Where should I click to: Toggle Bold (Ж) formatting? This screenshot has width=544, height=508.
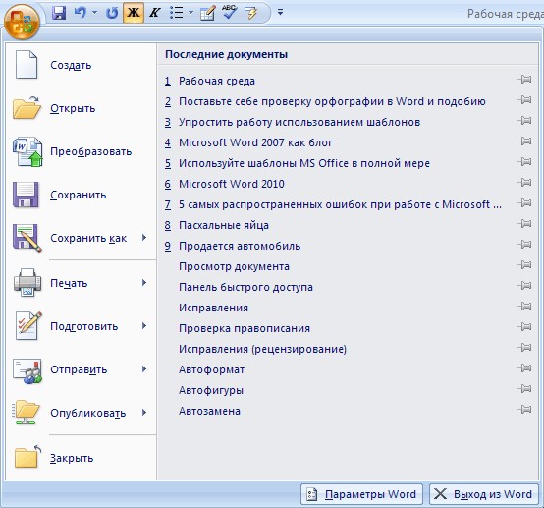134,13
